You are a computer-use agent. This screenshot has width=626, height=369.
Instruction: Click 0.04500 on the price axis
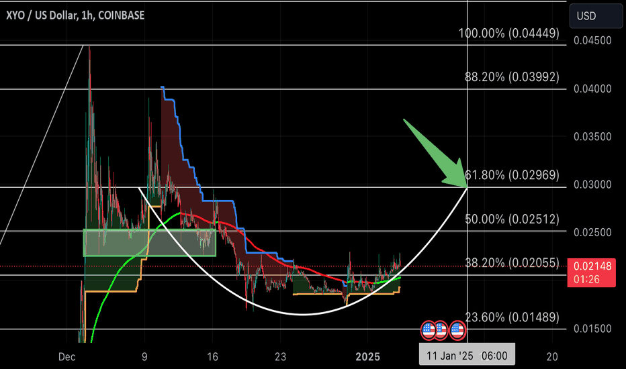(592, 40)
